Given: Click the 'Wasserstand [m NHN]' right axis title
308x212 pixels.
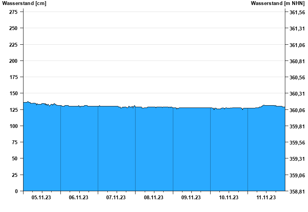Looking at the screenshot, I should (x=278, y=3).
